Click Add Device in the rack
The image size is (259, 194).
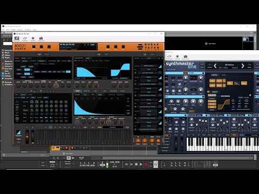pyautogui.click(x=210, y=44)
